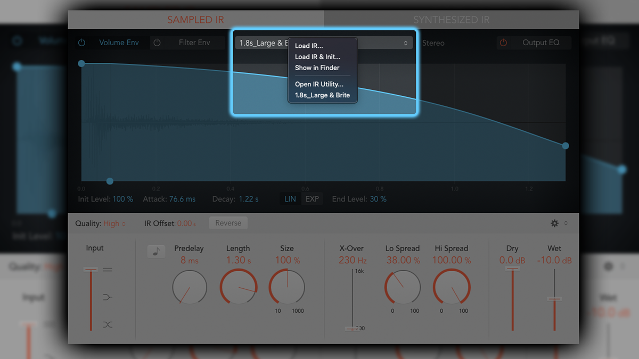Screen dimensions: 639x359
Task: Select the LIN curve mode
Action: pos(290,199)
